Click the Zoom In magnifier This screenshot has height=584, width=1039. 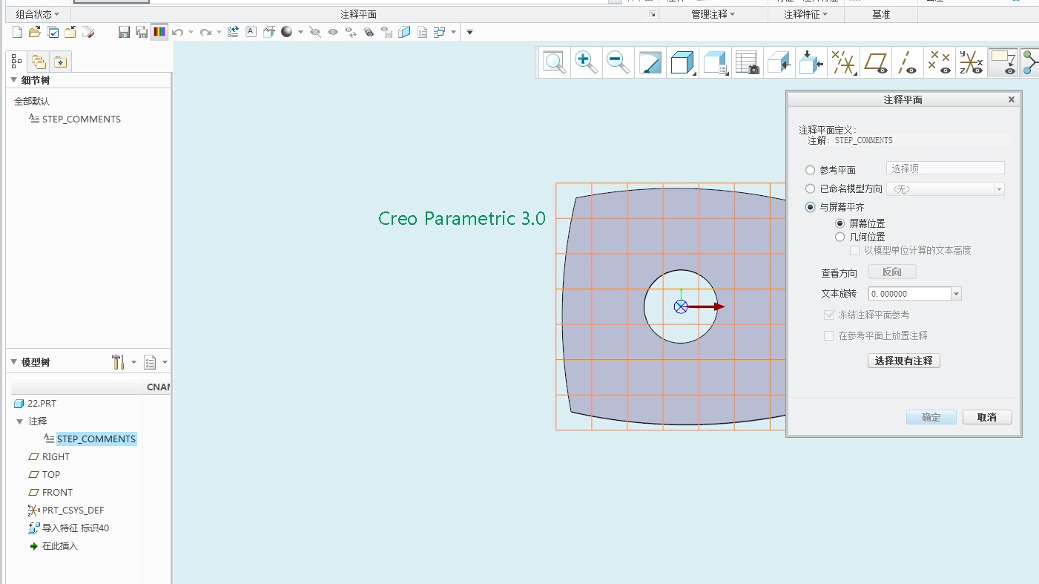586,62
